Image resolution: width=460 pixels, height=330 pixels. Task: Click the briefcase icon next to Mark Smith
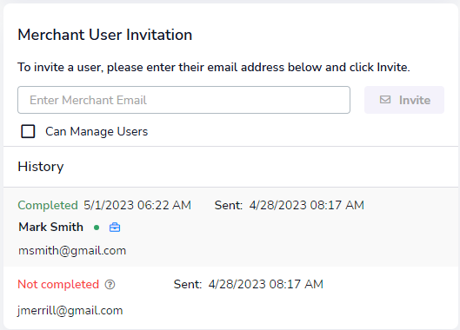coord(115,228)
